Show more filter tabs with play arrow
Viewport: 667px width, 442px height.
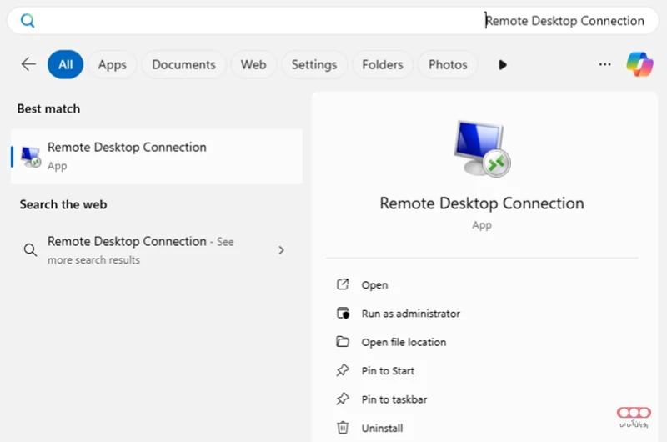tap(502, 64)
